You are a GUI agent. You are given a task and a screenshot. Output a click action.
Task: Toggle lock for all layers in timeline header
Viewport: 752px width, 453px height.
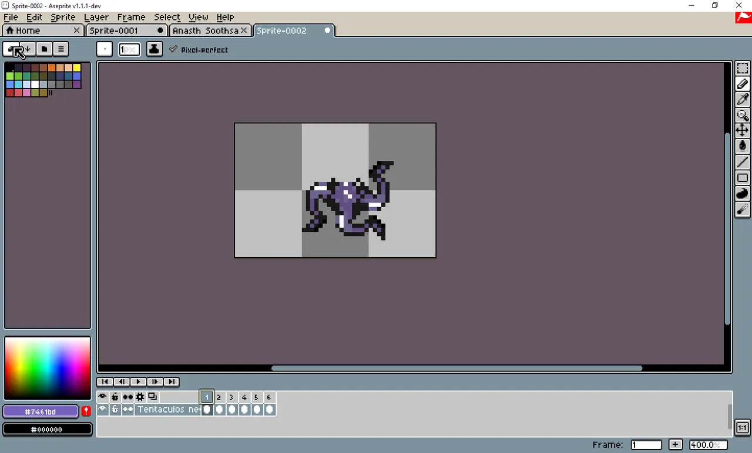point(115,397)
